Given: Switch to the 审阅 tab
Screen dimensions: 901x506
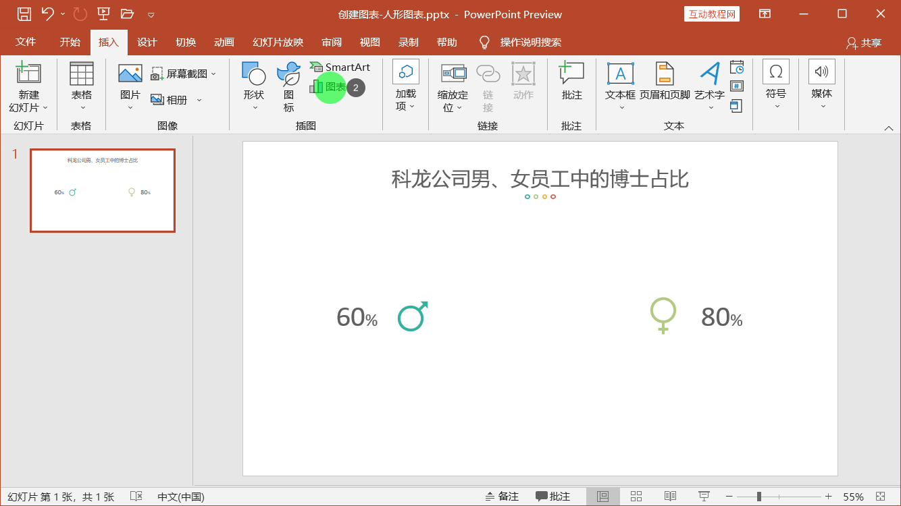Looking at the screenshot, I should point(332,42).
